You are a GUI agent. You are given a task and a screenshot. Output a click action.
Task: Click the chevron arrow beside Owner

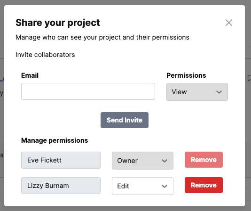pos(165,161)
